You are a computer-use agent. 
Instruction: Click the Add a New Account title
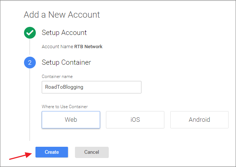click(62, 15)
